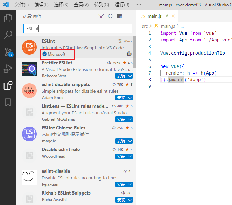Open the 查看(V) menu
The height and width of the screenshot is (205, 232).
pyautogui.click(x=81, y=5)
